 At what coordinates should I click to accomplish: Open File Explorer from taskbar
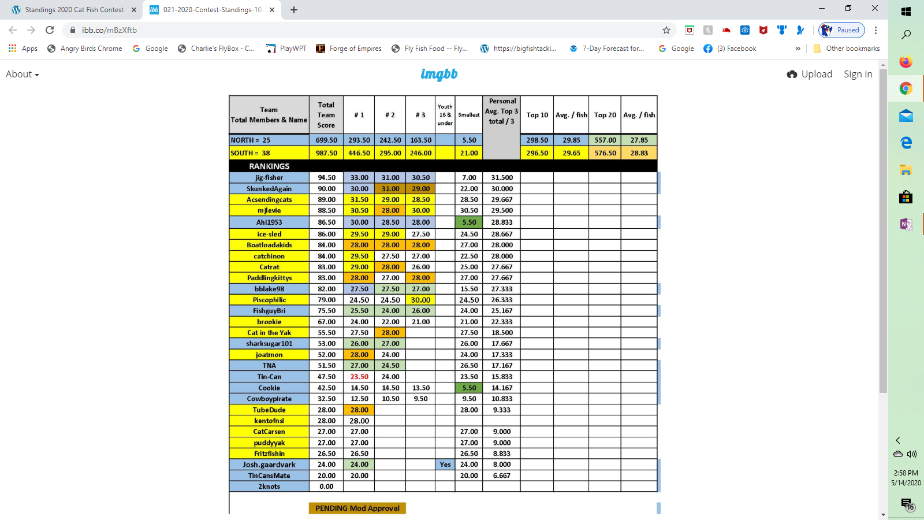point(906,170)
